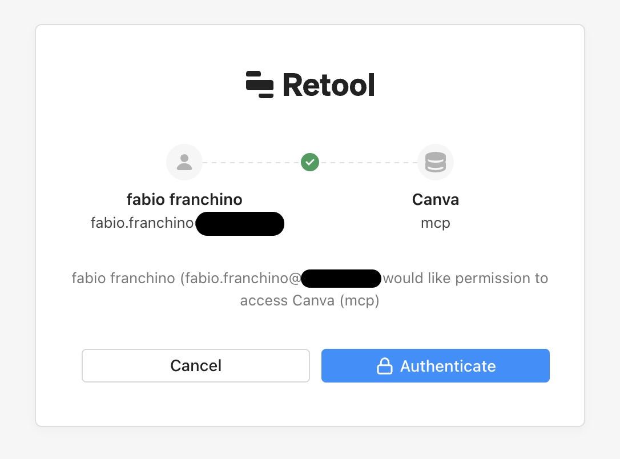Click the 'mcp' label below Canva

click(436, 223)
